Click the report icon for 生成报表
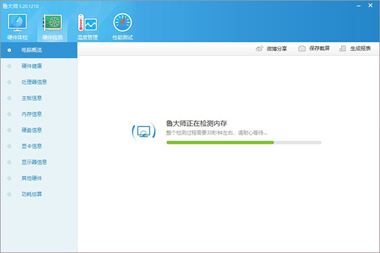 click(x=343, y=49)
